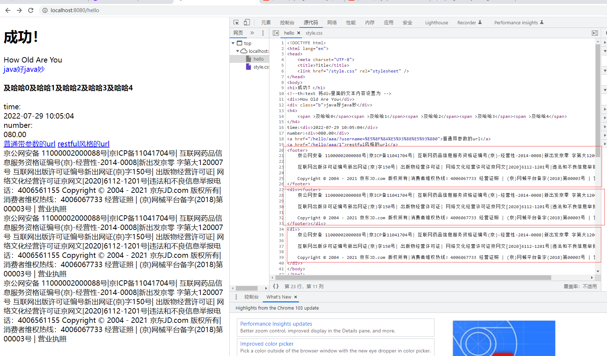The image size is (607, 356).
Task: Select style.css in the file tree
Action: (261, 67)
